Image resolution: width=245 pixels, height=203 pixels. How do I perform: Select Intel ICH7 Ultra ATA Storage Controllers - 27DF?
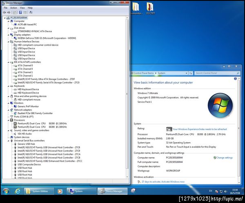(46, 79)
